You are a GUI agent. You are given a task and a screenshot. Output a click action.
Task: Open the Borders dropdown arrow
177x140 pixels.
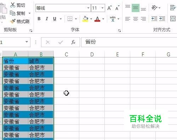(x=76, y=19)
